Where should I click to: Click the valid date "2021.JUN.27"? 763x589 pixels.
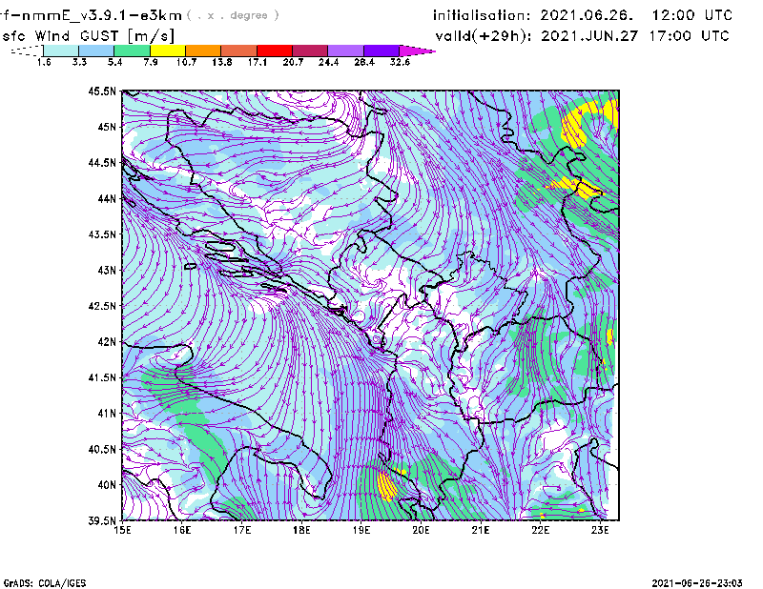coord(589,36)
